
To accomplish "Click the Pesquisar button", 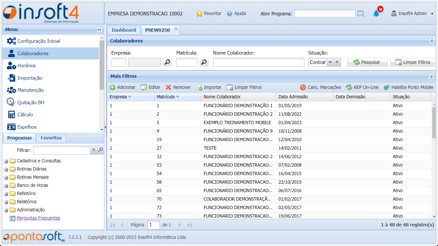I will [367, 62].
